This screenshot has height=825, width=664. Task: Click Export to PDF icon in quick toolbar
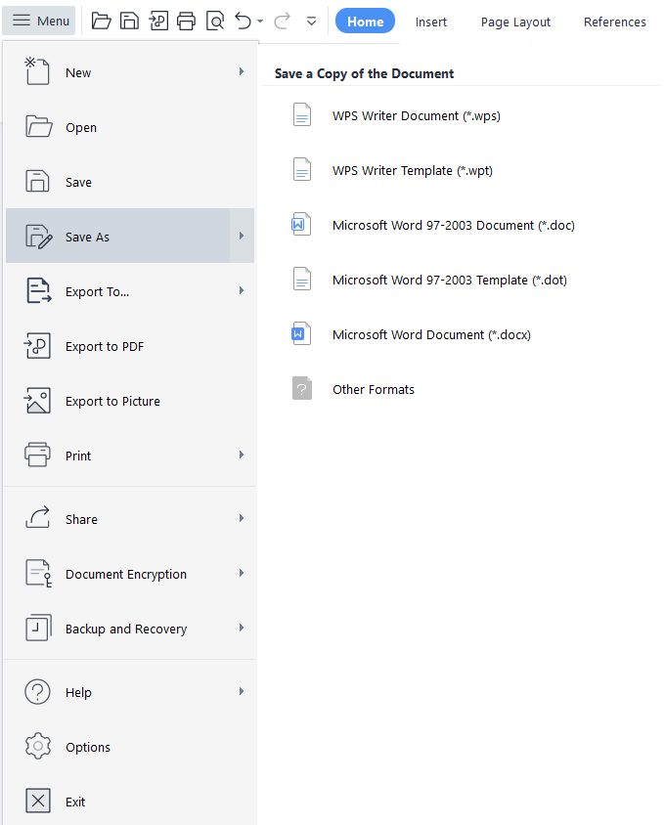coord(158,22)
